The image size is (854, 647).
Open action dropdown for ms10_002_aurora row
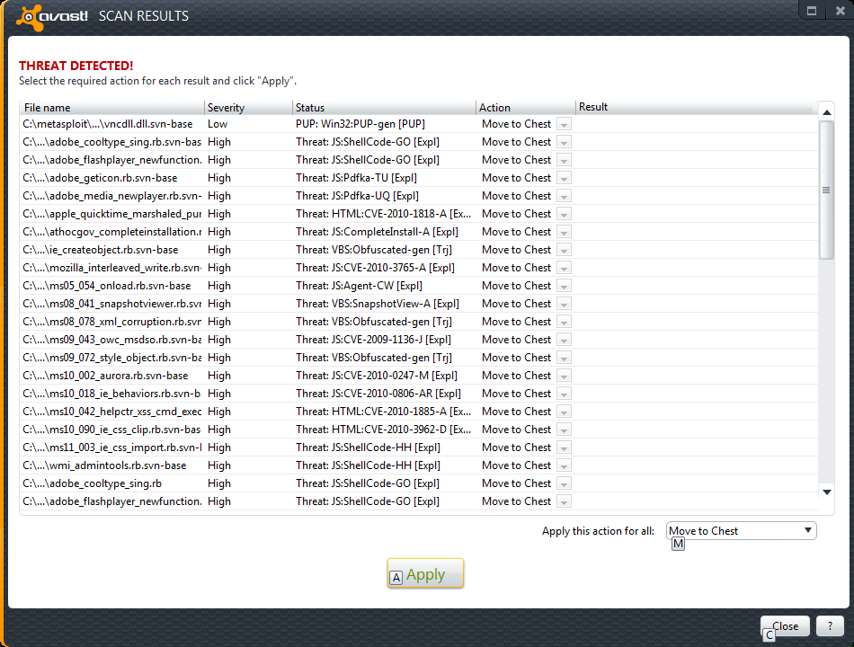pyautogui.click(x=565, y=377)
